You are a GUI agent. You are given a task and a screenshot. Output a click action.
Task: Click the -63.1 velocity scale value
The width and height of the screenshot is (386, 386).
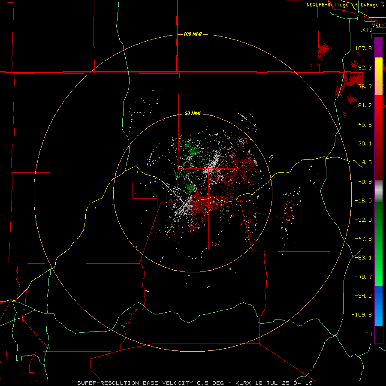point(363,258)
